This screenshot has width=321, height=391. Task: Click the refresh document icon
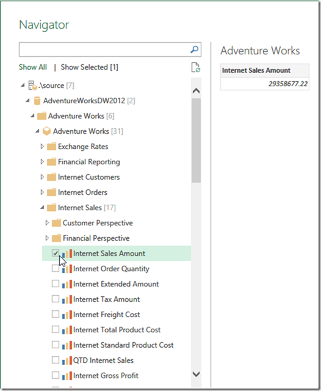196,67
